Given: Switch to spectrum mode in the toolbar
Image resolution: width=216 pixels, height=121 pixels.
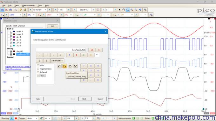Looking at the screenshot, I should pyautogui.click(x=10, y=10).
